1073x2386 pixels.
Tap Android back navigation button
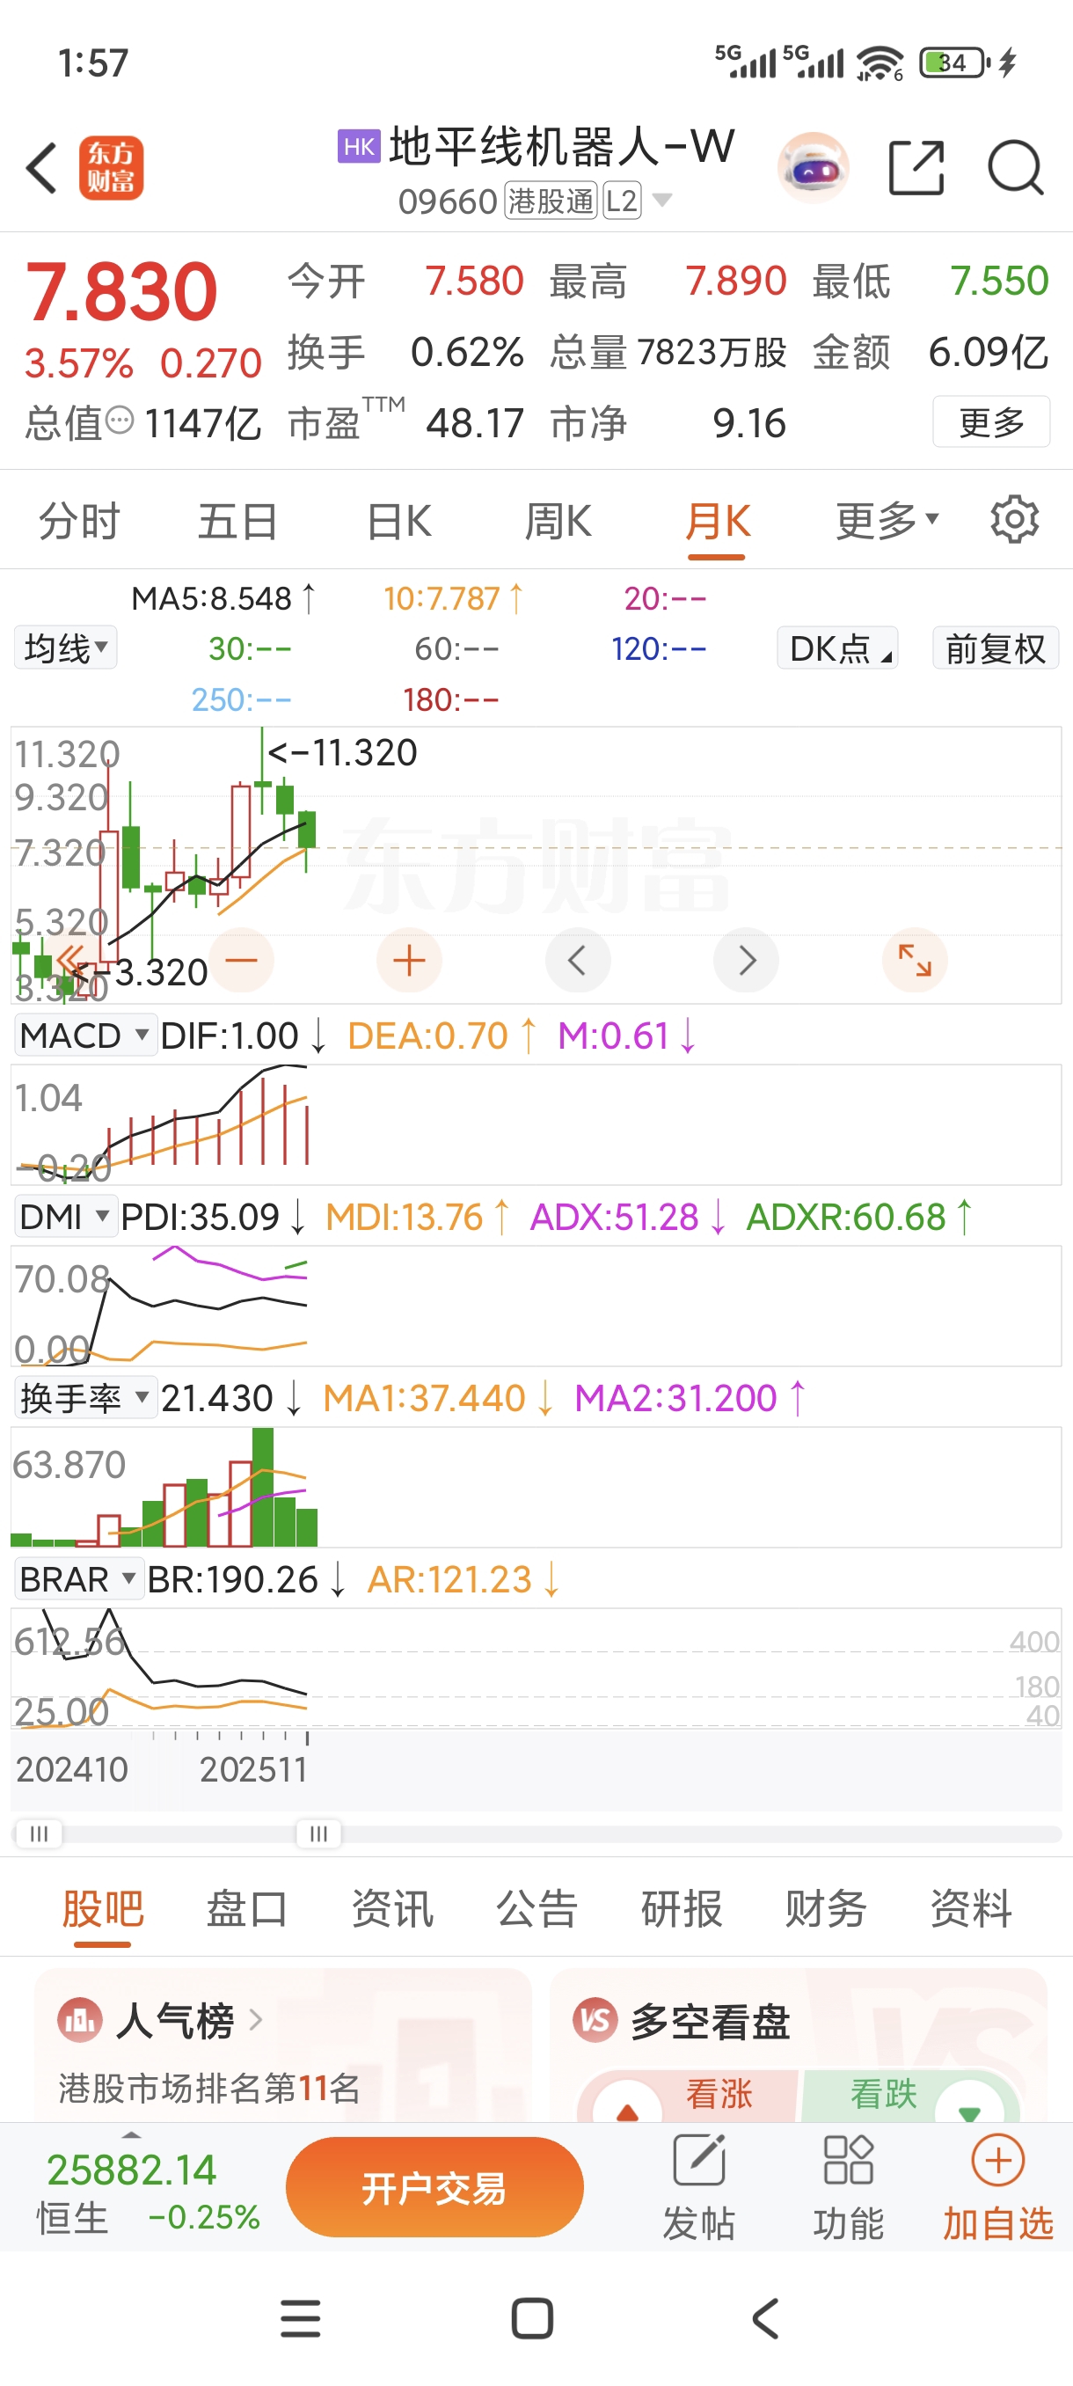click(764, 2318)
